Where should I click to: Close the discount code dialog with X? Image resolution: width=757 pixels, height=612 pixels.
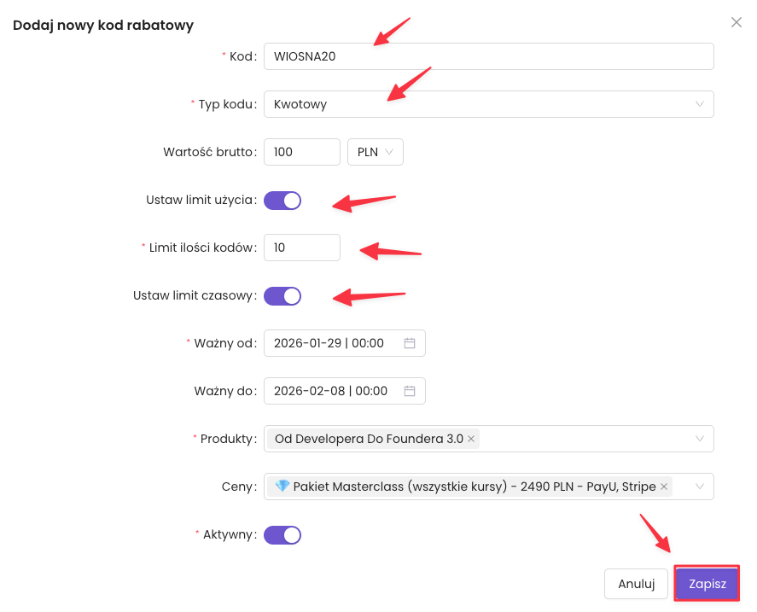[737, 23]
